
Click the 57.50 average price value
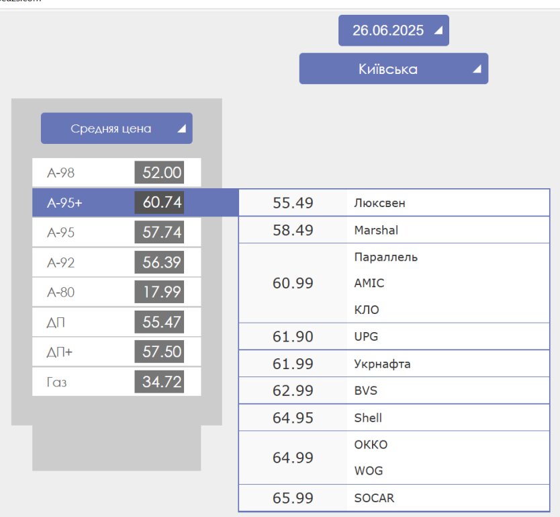[159, 352]
